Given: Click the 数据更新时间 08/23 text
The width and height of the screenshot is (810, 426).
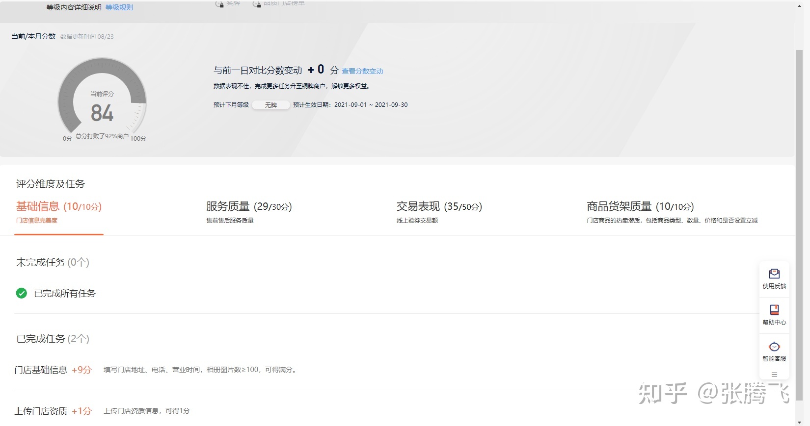Looking at the screenshot, I should tap(87, 37).
